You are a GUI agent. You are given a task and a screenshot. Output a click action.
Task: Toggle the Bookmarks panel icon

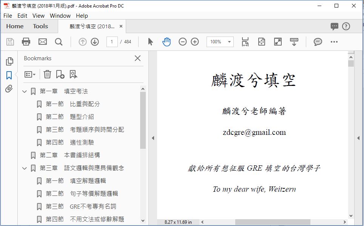point(9,75)
